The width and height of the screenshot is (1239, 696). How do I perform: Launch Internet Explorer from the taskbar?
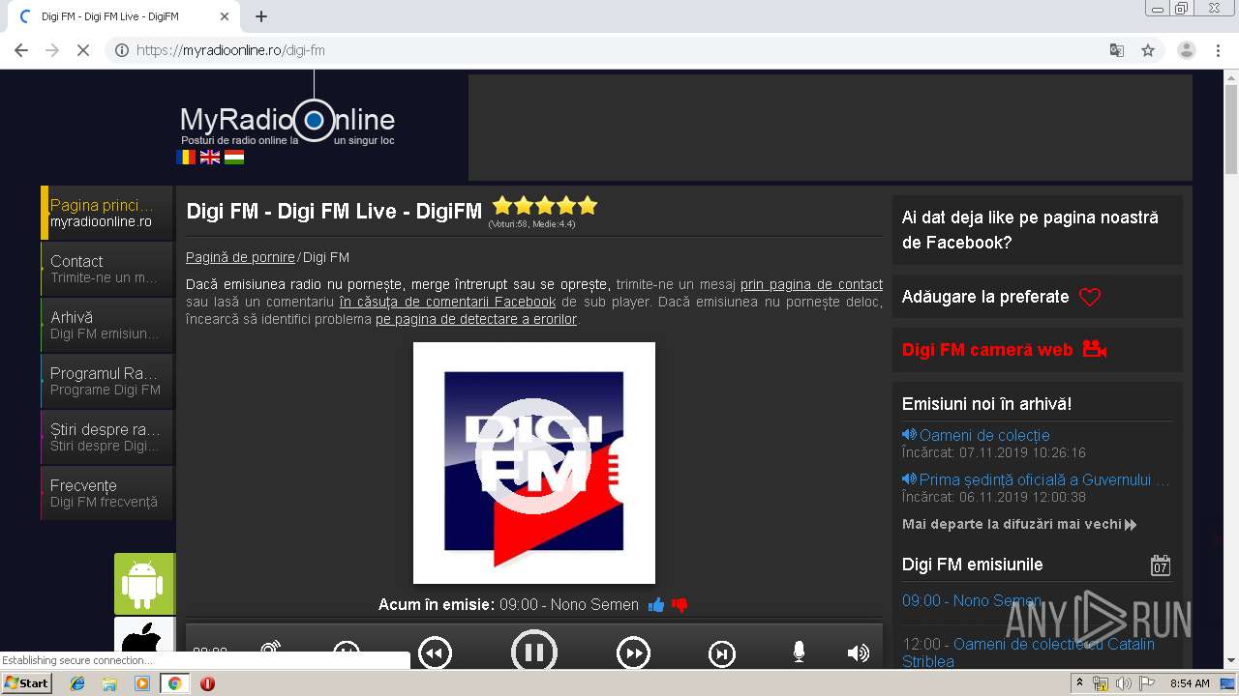[x=77, y=683]
